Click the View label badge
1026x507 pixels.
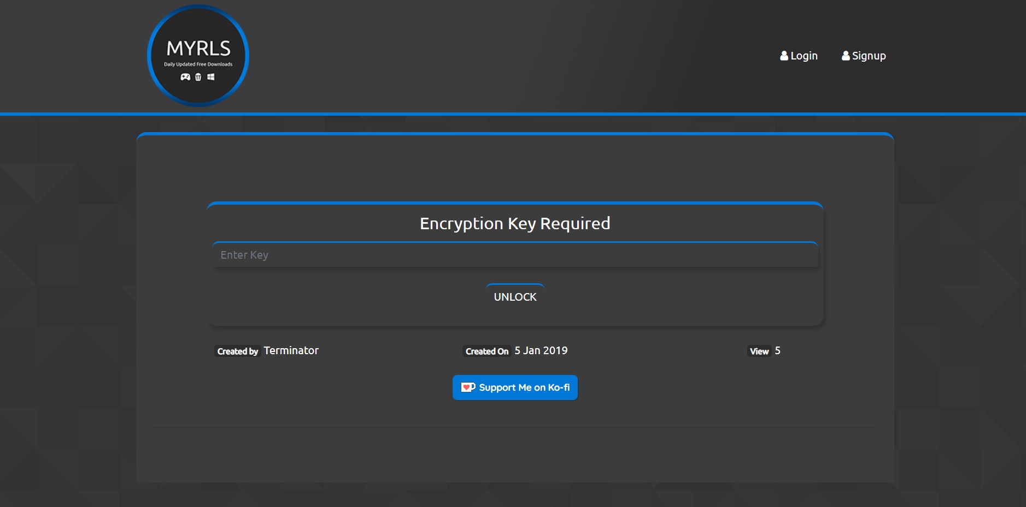(x=759, y=351)
